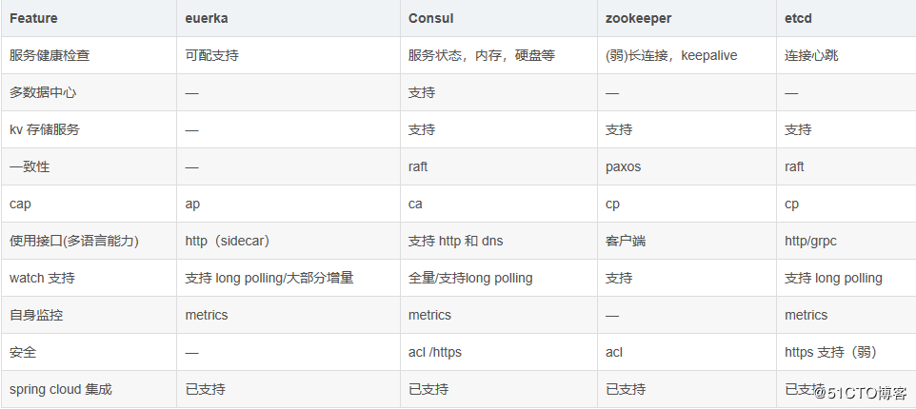Select the Feature column header
Screen dimensions: 916x409
click(33, 18)
